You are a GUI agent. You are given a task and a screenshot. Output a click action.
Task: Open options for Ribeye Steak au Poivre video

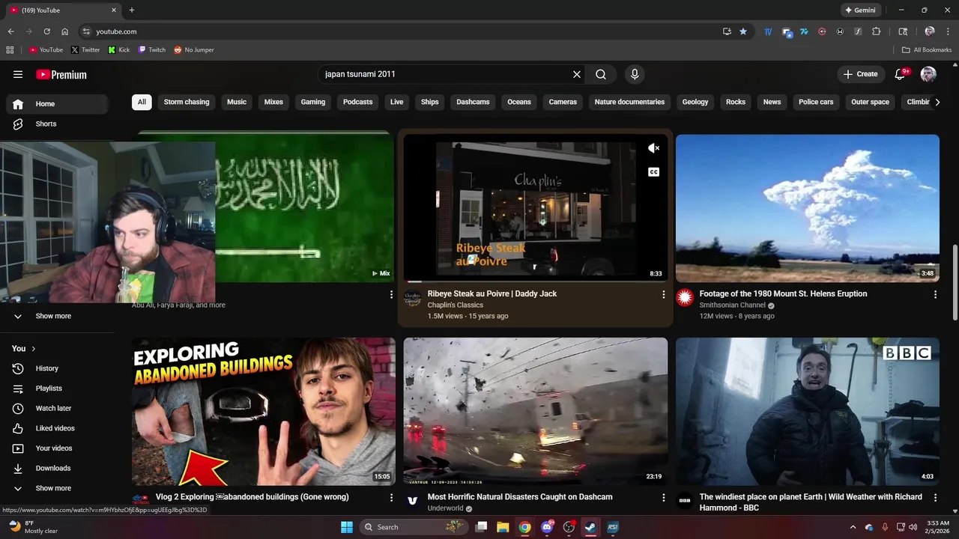[663, 295]
